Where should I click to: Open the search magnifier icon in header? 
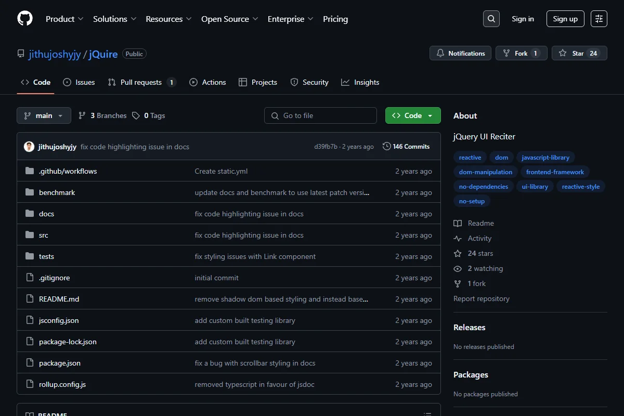[x=491, y=19]
